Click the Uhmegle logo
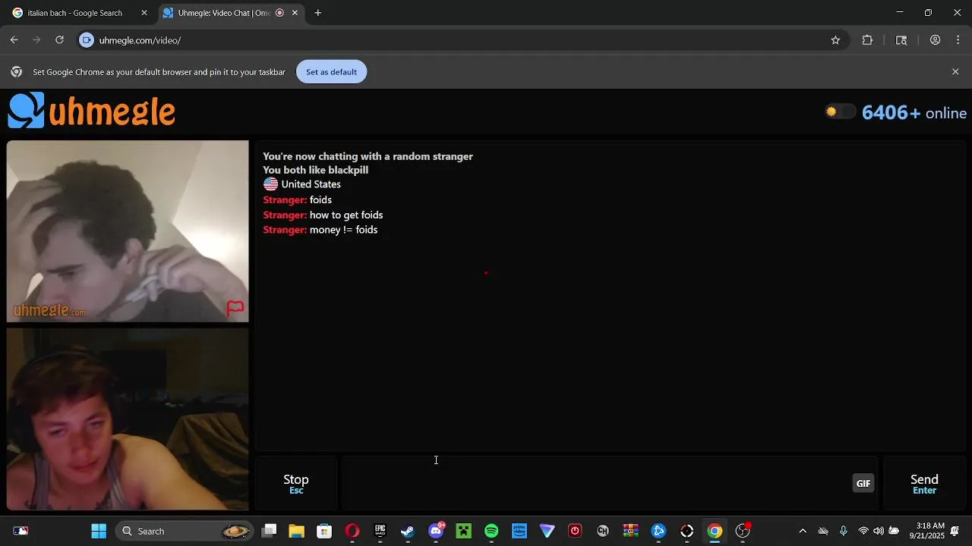 click(92, 111)
